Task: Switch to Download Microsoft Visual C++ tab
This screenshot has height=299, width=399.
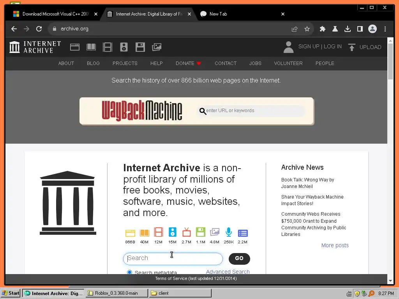Action: [x=55, y=14]
